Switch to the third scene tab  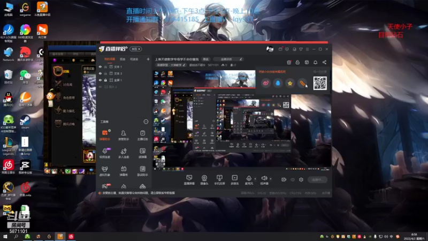tap(134, 59)
